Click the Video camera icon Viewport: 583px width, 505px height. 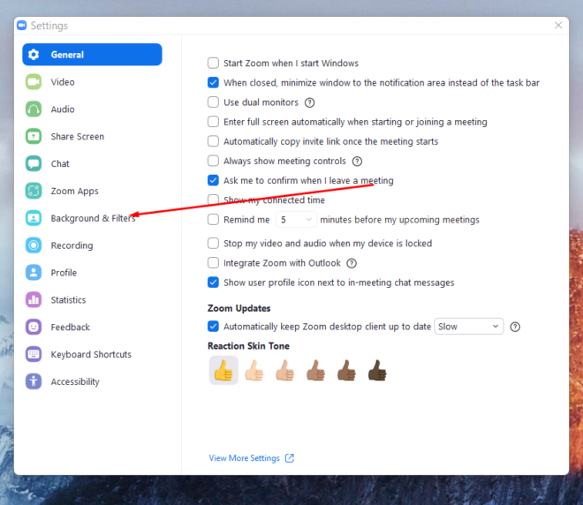tap(34, 82)
